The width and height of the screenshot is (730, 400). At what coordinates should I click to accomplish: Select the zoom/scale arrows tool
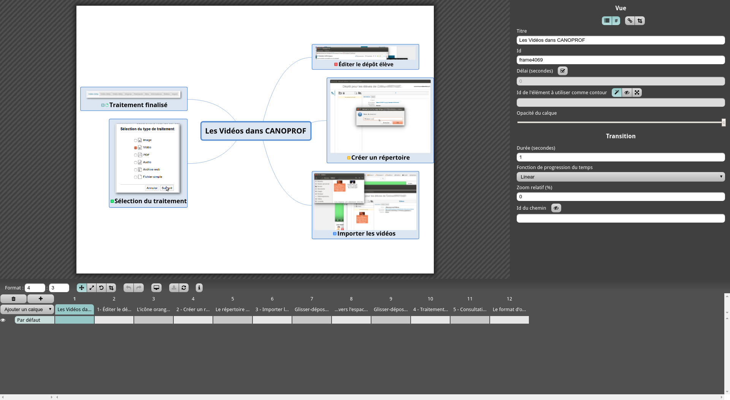click(x=92, y=288)
